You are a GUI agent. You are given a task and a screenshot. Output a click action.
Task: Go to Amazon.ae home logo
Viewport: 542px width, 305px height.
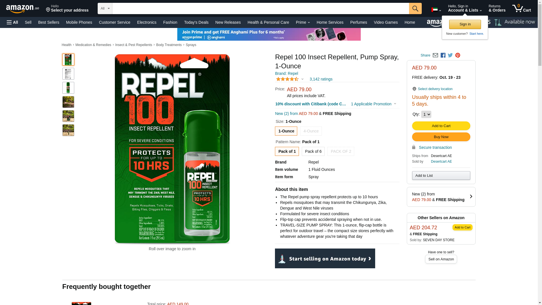[23, 9]
